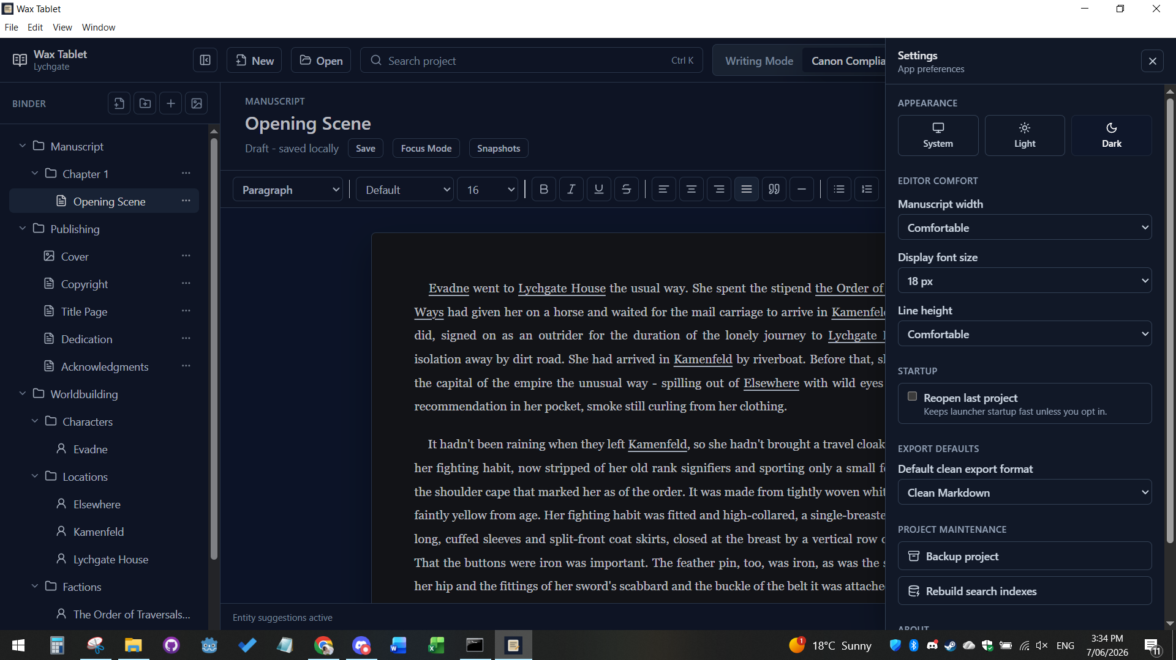Open more options for Chapter 1
This screenshot has width=1176, height=660.
(186, 174)
